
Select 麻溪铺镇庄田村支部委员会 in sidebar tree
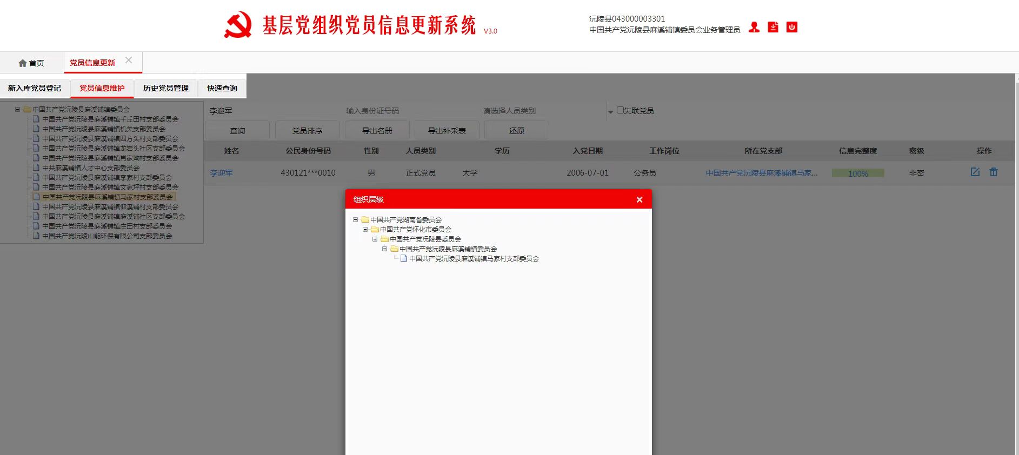pos(107,226)
